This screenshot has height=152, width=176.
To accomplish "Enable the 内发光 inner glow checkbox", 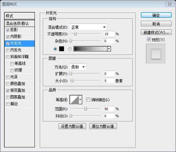I will tap(8, 50).
